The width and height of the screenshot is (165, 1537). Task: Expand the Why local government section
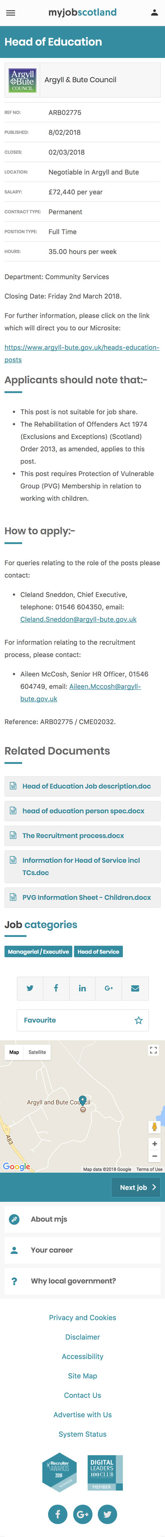[82, 1281]
